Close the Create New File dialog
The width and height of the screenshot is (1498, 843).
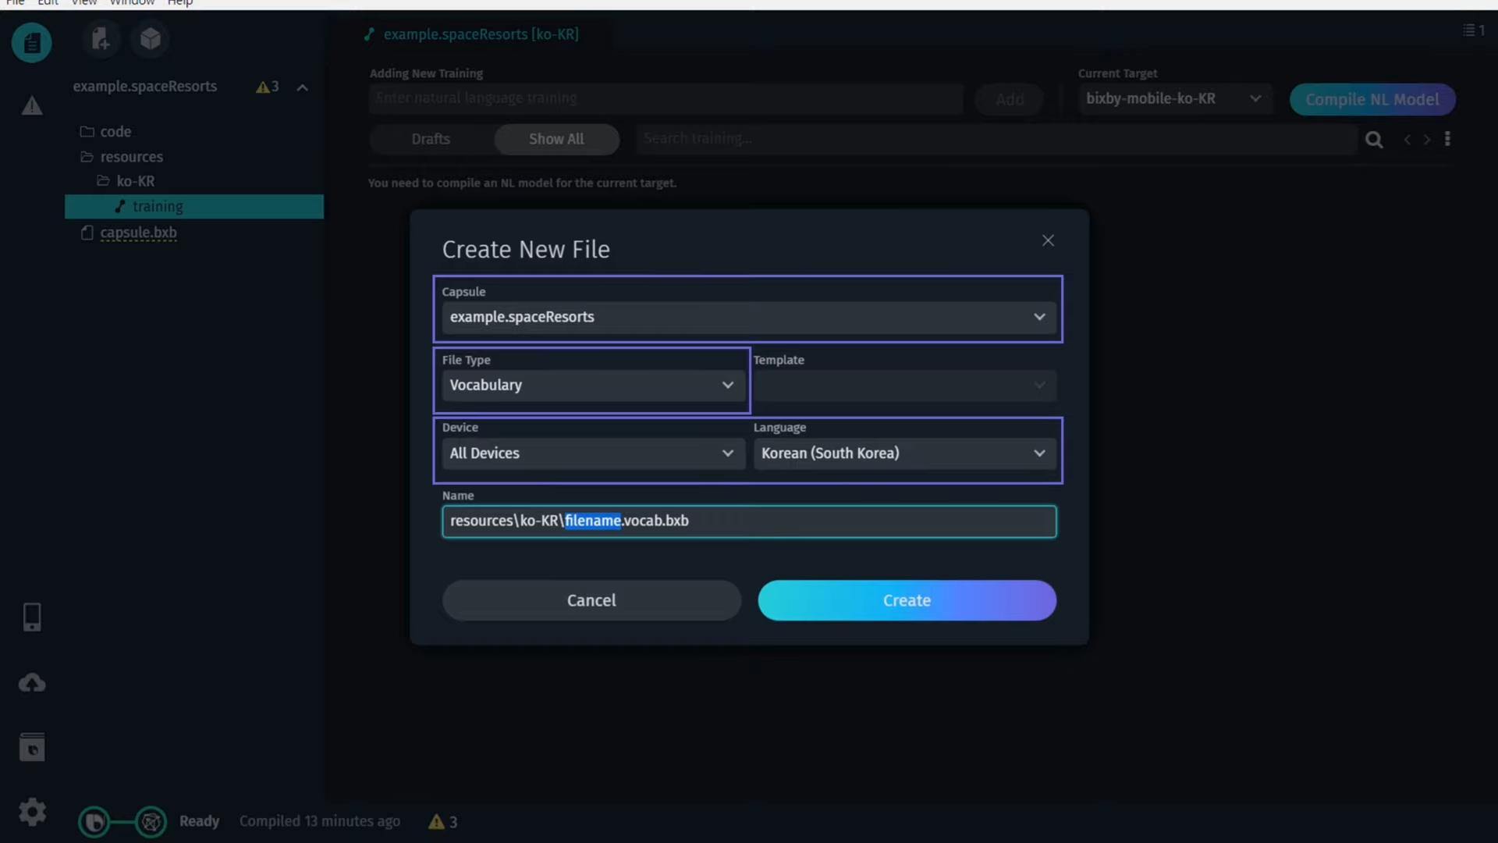pyautogui.click(x=1048, y=240)
